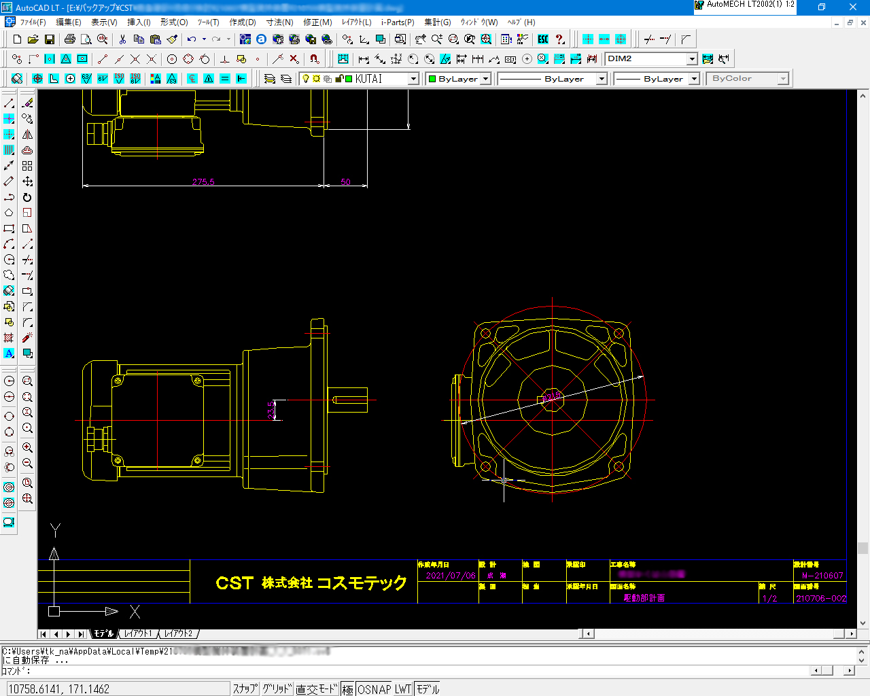Click the Layer manager icon
This screenshot has width=870, height=696.
270,79
